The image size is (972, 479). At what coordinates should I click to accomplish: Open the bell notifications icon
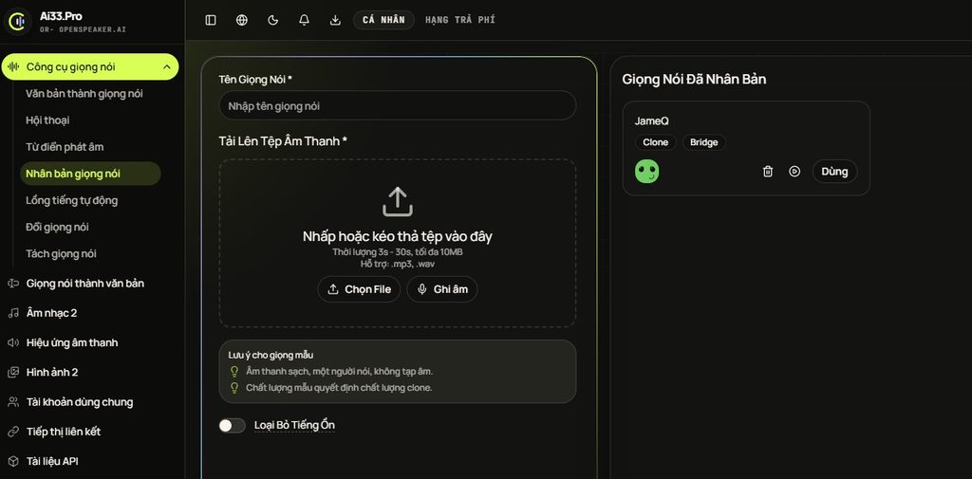tap(304, 20)
